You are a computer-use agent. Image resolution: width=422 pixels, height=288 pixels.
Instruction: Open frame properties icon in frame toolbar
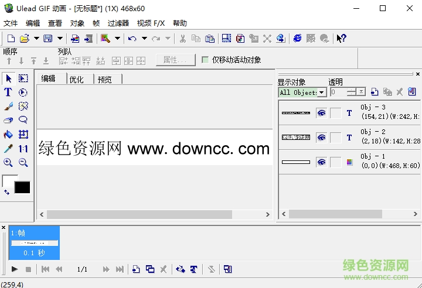tap(227, 269)
